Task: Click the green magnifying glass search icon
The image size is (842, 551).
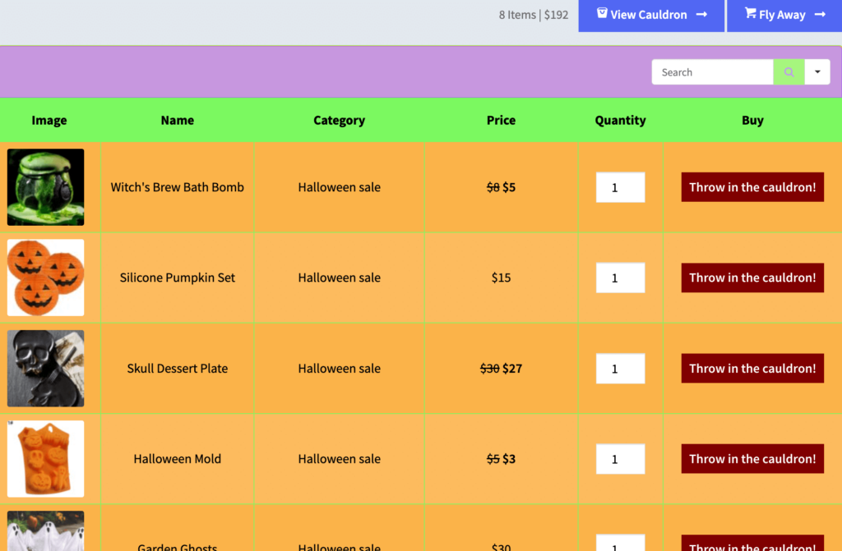Action: coord(788,71)
